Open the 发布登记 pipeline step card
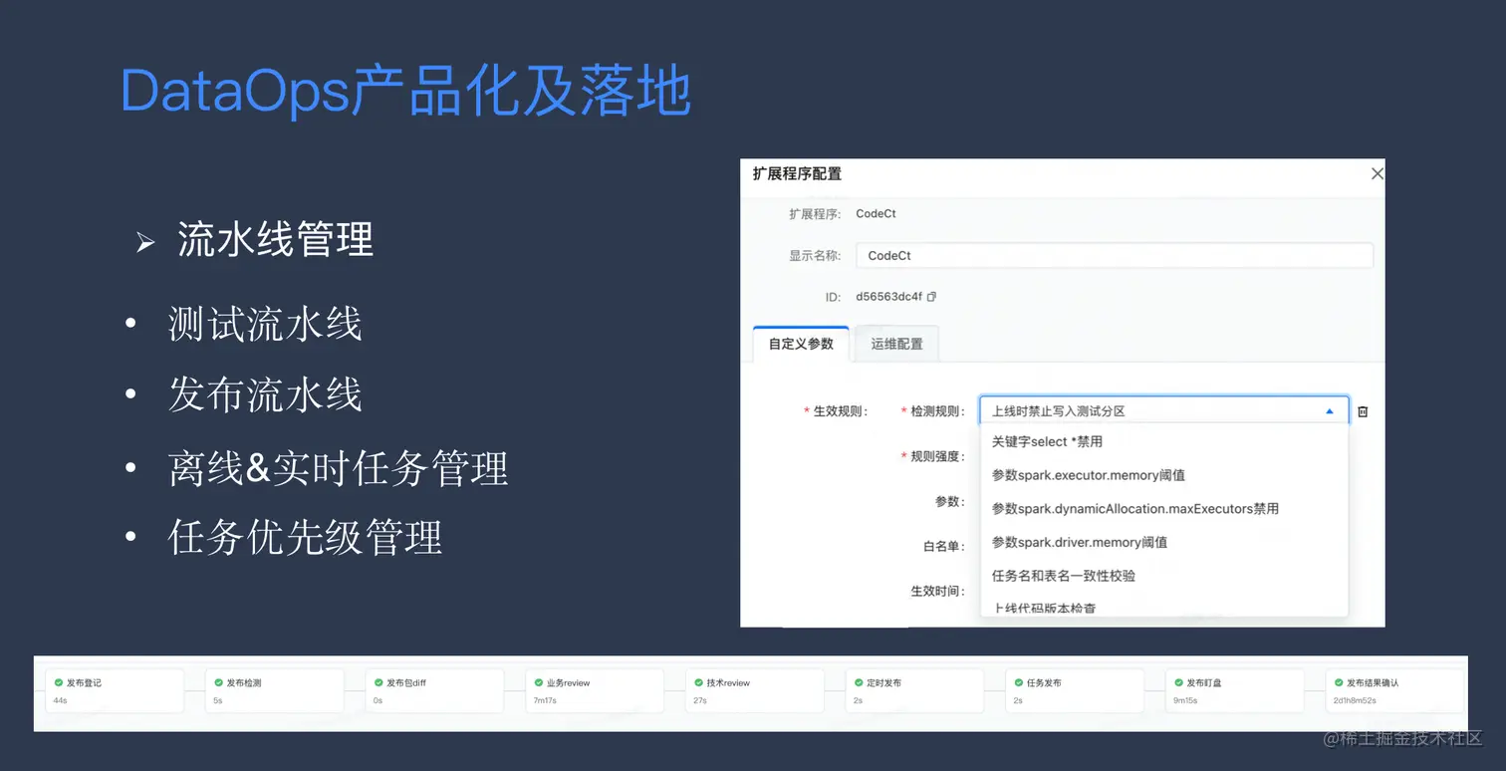1506x771 pixels. click(115, 690)
